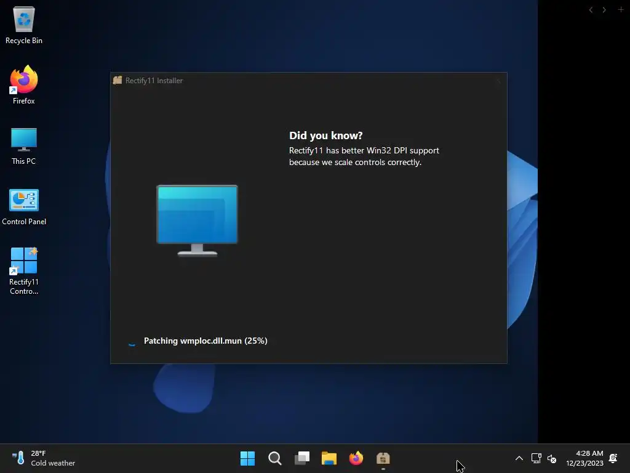Click the Rectify11 Installer taskbar icon
630x473 pixels.
(x=383, y=458)
